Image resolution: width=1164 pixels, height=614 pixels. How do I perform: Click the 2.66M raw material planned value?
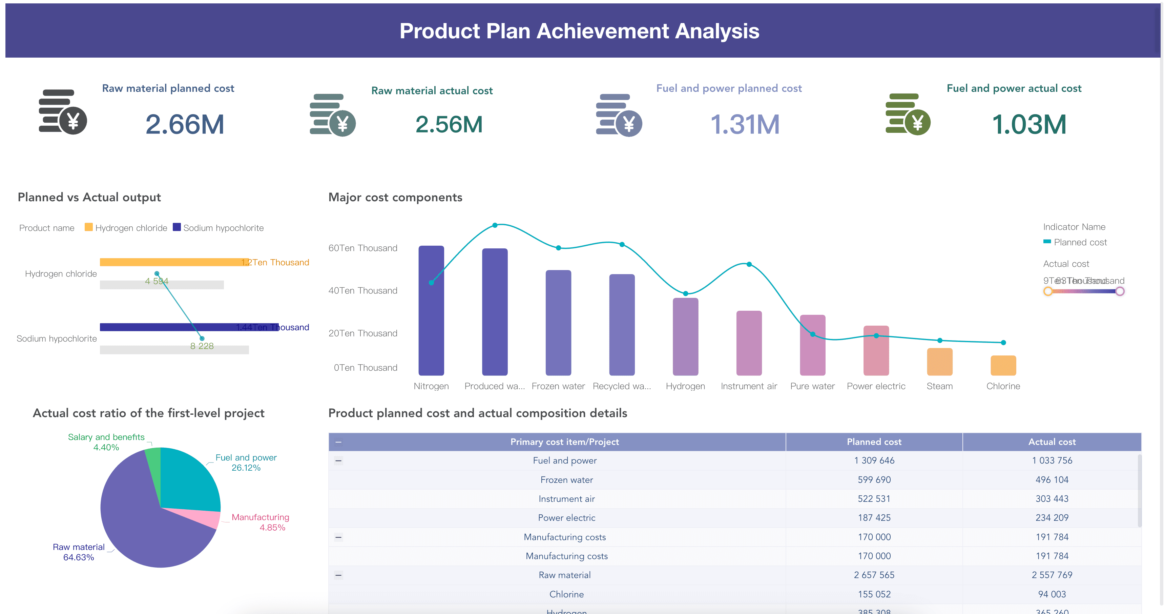[185, 124]
